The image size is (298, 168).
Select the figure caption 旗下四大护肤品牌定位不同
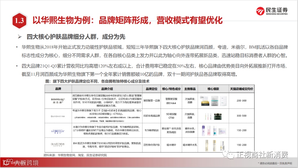point(97,81)
